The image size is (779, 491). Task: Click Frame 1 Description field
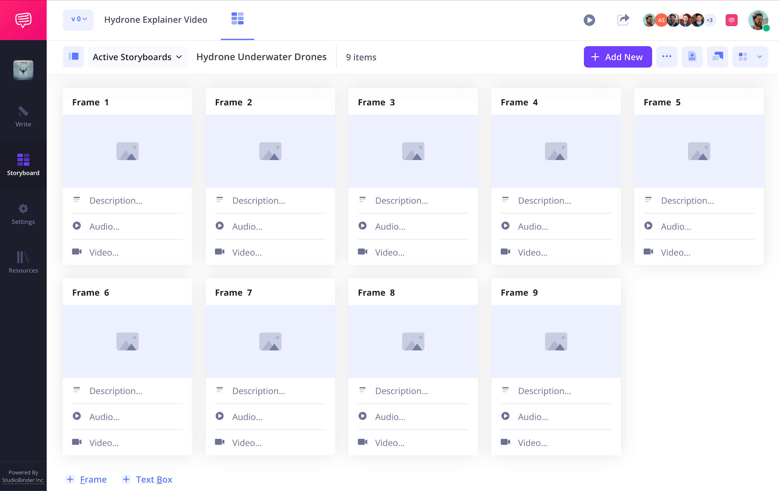(x=116, y=201)
